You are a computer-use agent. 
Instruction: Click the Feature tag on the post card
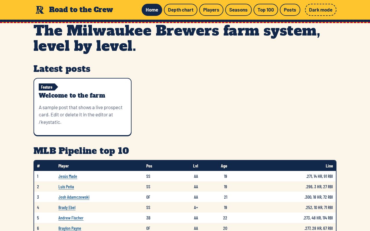pos(48,87)
